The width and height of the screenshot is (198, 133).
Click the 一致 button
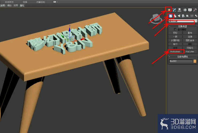click(175, 37)
